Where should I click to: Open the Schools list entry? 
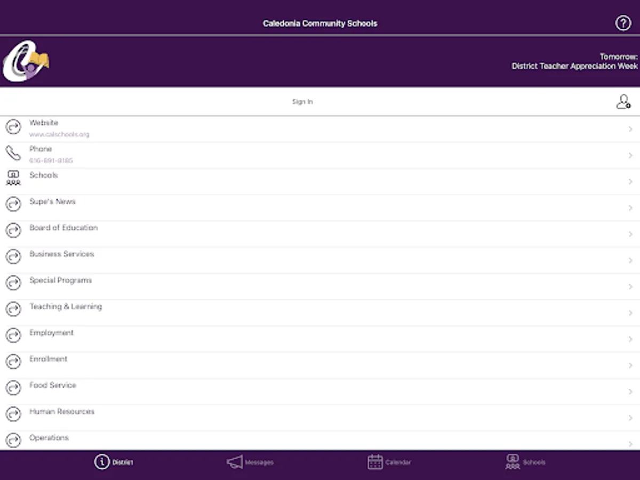pos(320,181)
